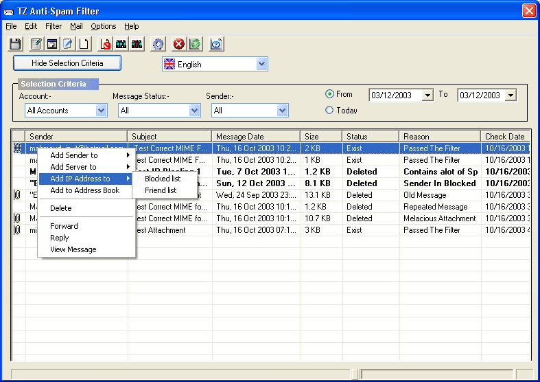
Task: Sort by the Reason column header
Action: 440,137
